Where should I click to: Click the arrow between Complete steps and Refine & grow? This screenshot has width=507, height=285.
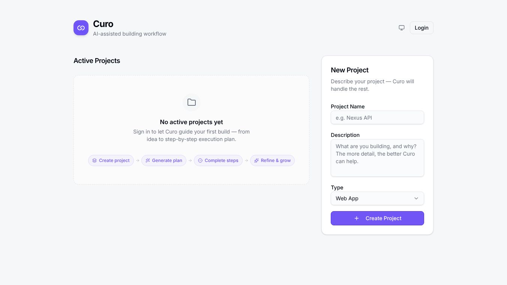[x=246, y=160]
